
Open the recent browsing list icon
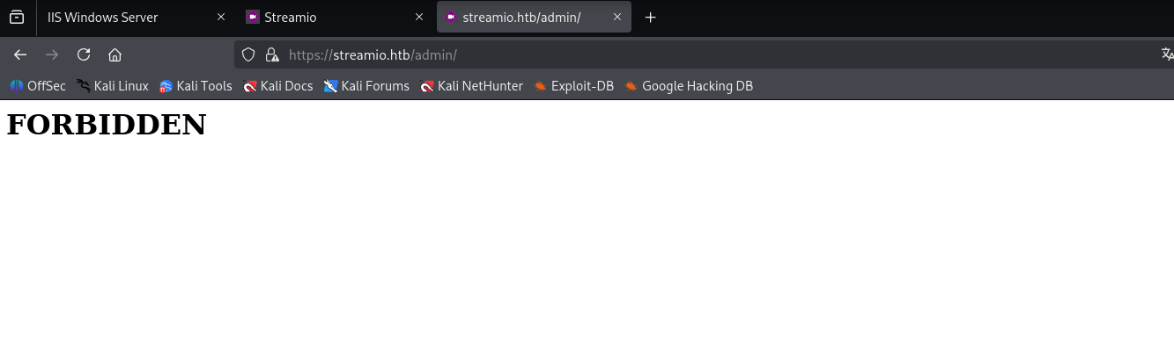17,17
